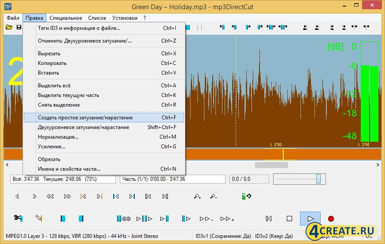
Task: Loop play selection infinity button
Action: coord(124,219)
